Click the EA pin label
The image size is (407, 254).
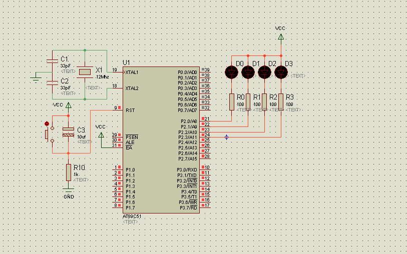[x=129, y=147]
